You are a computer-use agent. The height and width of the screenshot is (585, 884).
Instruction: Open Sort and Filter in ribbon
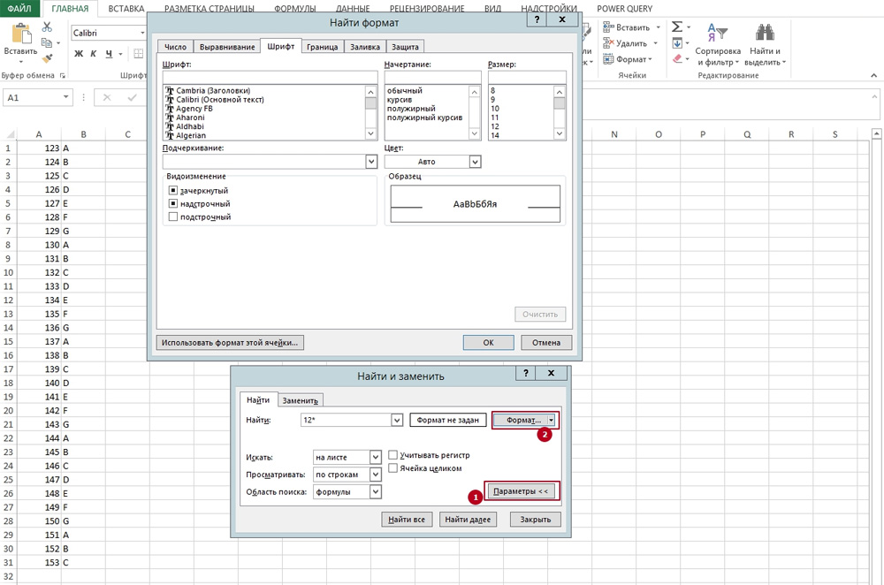pos(717,44)
